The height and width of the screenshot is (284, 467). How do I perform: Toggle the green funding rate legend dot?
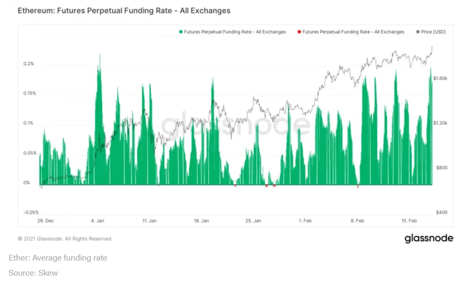181,32
